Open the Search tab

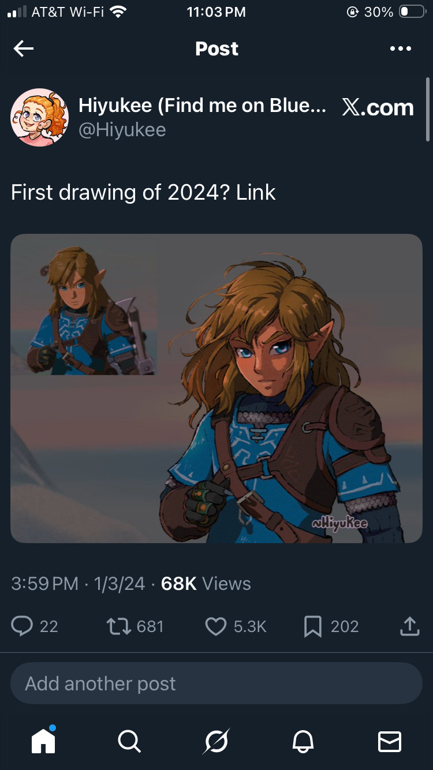[129, 741]
